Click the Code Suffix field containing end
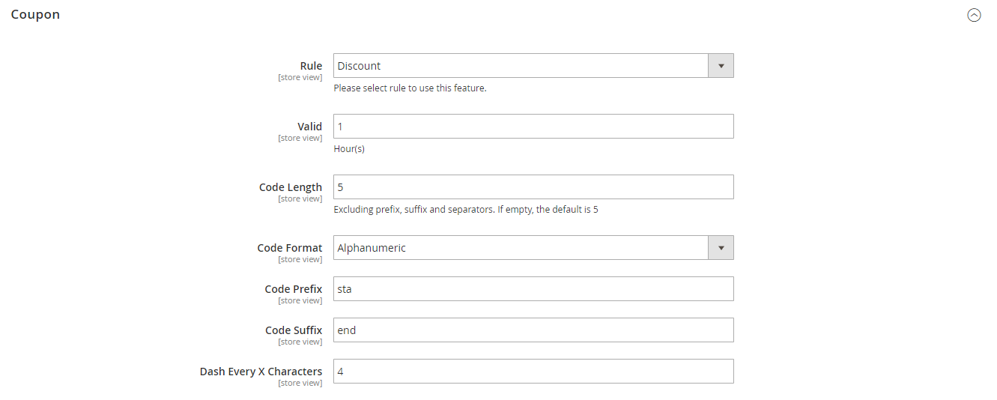The width and height of the screenshot is (997, 400). click(533, 330)
